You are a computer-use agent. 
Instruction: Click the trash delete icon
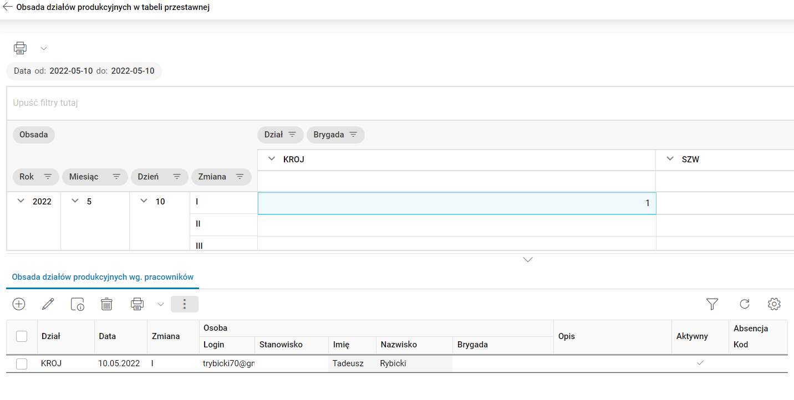pyautogui.click(x=106, y=304)
